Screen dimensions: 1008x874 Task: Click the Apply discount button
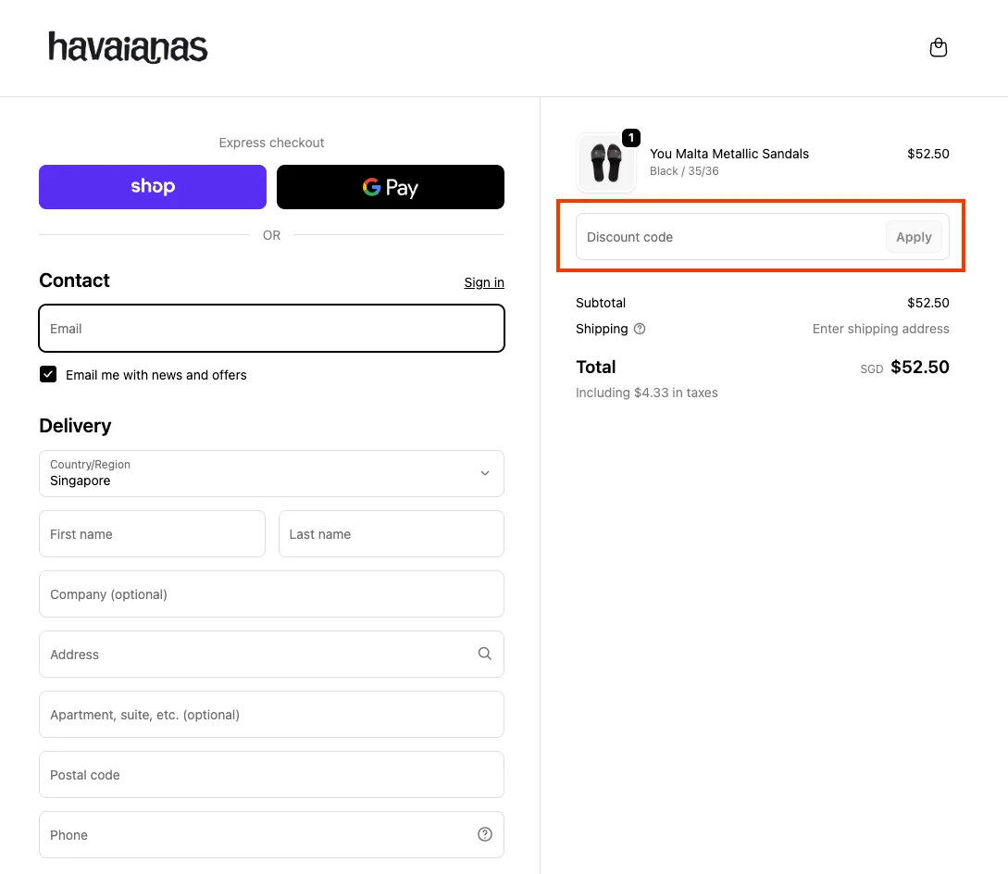tap(914, 237)
